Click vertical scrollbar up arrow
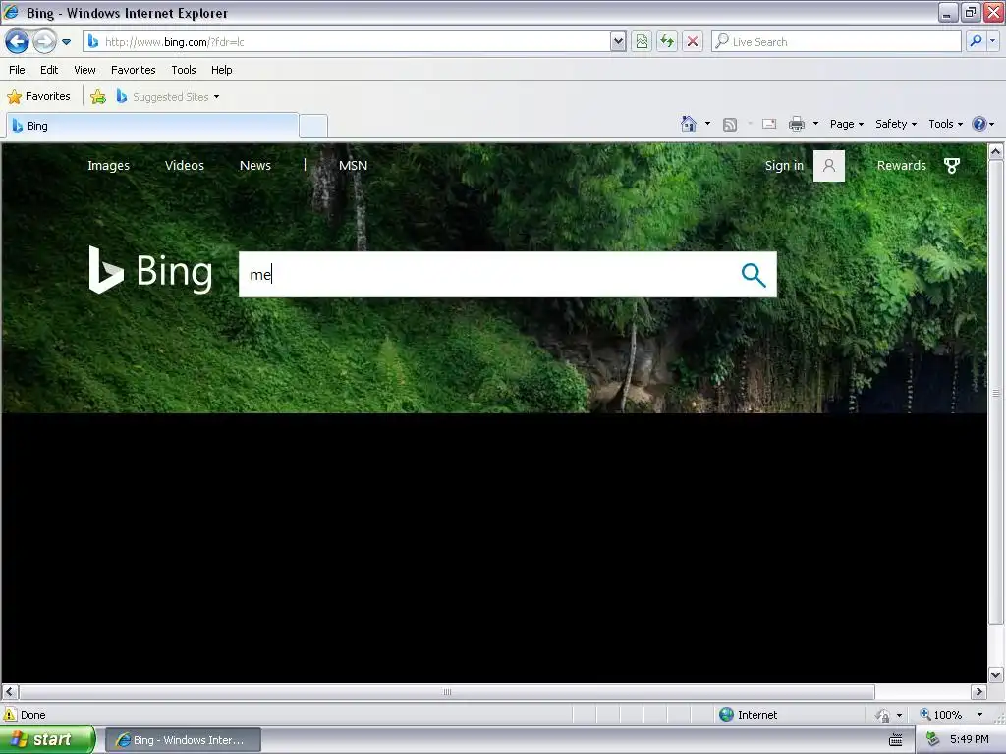Viewport: 1006px width, 754px height. click(x=996, y=152)
